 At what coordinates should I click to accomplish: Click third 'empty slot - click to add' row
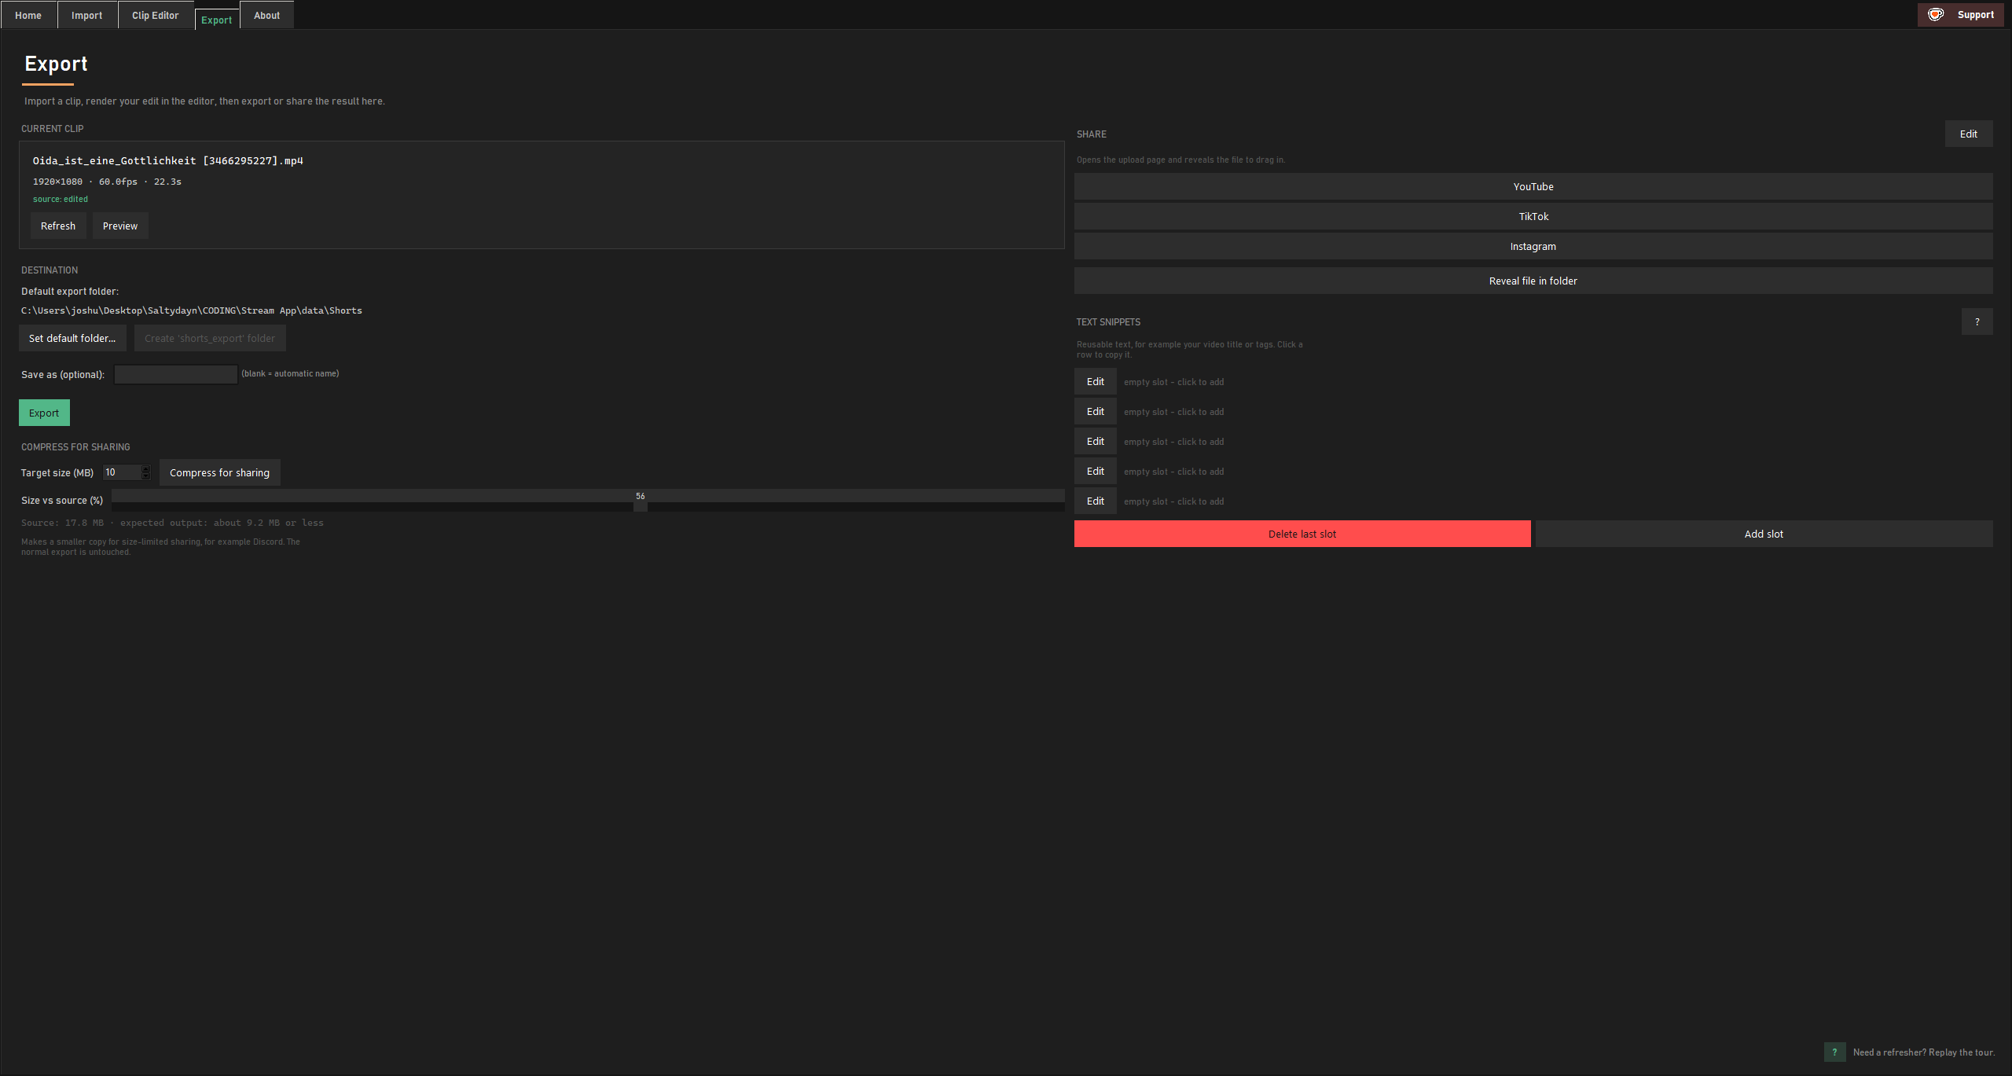coord(1173,442)
